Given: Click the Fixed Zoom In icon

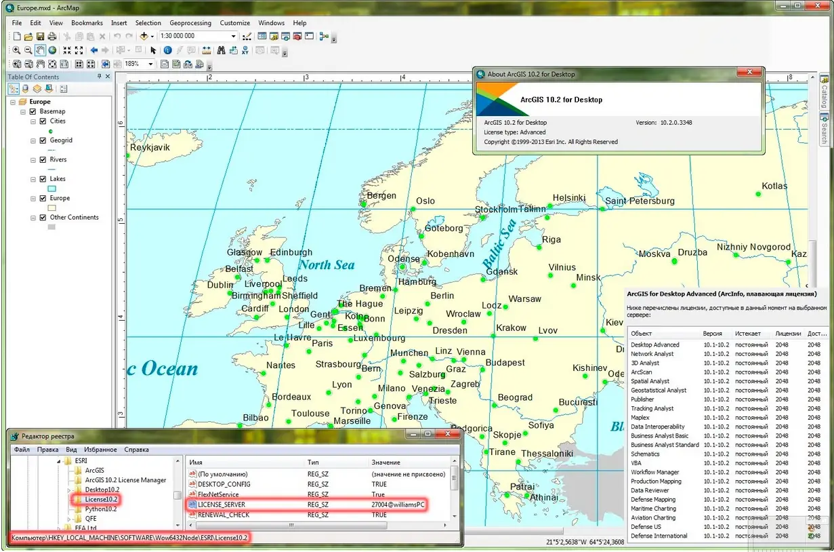Looking at the screenshot, I should (67, 50).
